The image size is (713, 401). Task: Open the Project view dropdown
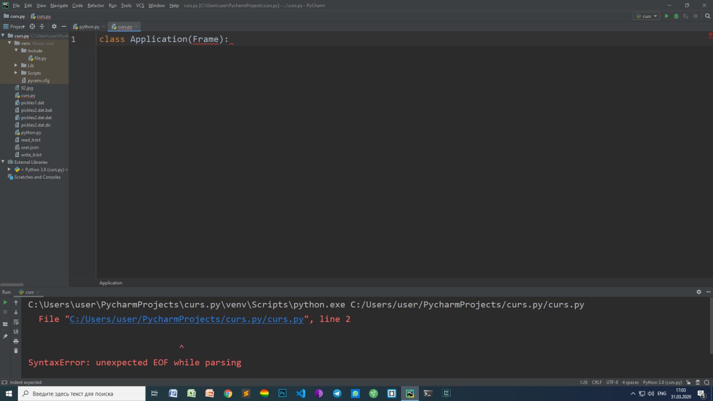pos(14,26)
